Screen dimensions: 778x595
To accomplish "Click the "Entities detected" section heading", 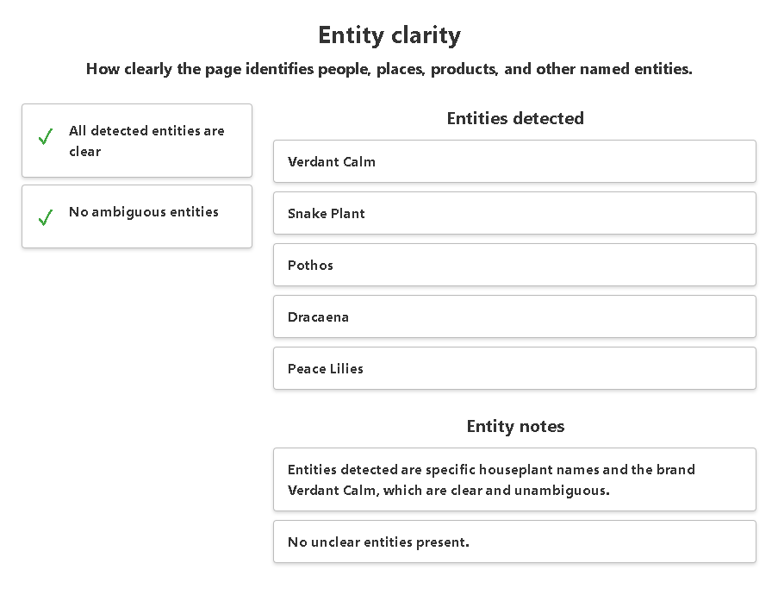I will pos(515,119).
